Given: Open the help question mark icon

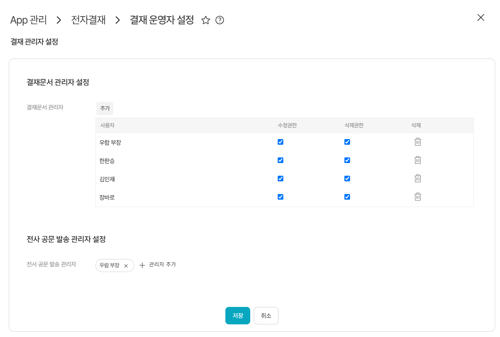Looking at the screenshot, I should pyautogui.click(x=220, y=20).
